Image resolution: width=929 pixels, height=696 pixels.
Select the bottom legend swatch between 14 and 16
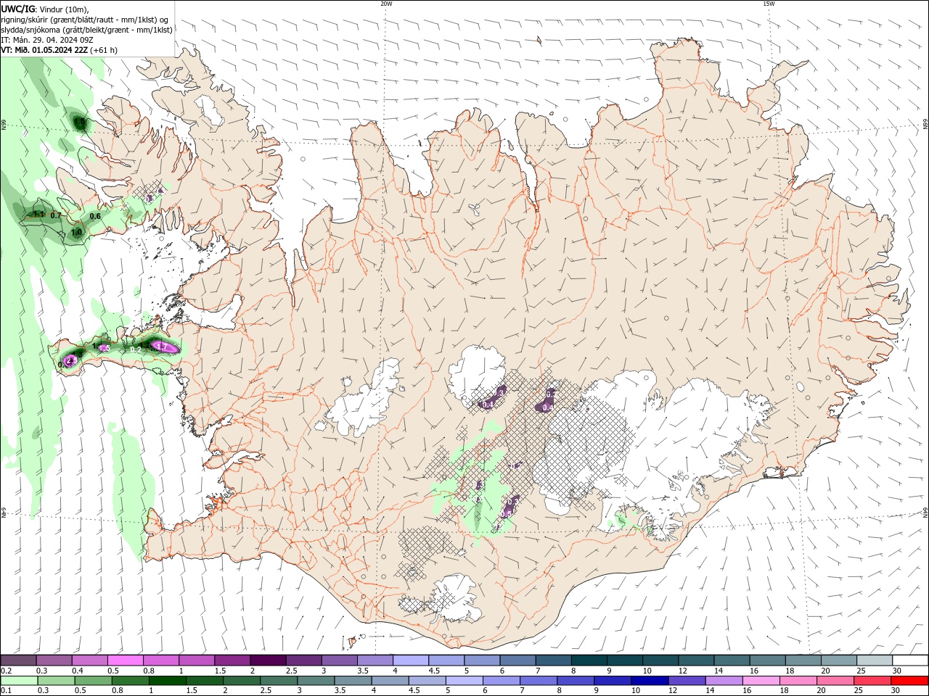[x=723, y=681]
